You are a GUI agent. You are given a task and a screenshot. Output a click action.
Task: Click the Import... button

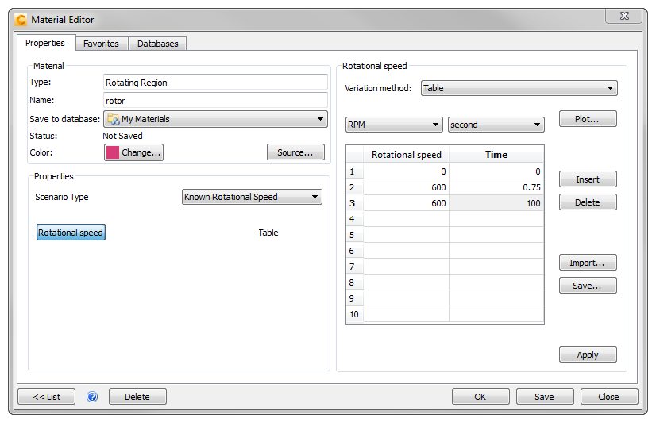[x=588, y=263]
